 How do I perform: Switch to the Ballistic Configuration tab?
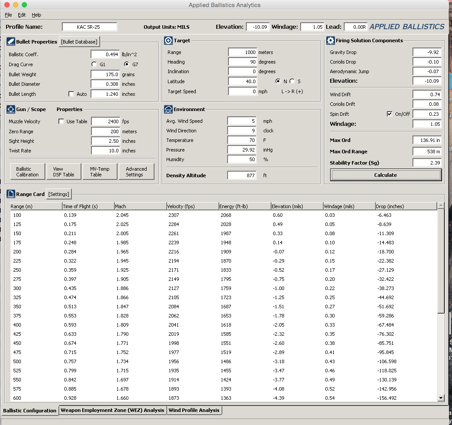(x=30, y=410)
